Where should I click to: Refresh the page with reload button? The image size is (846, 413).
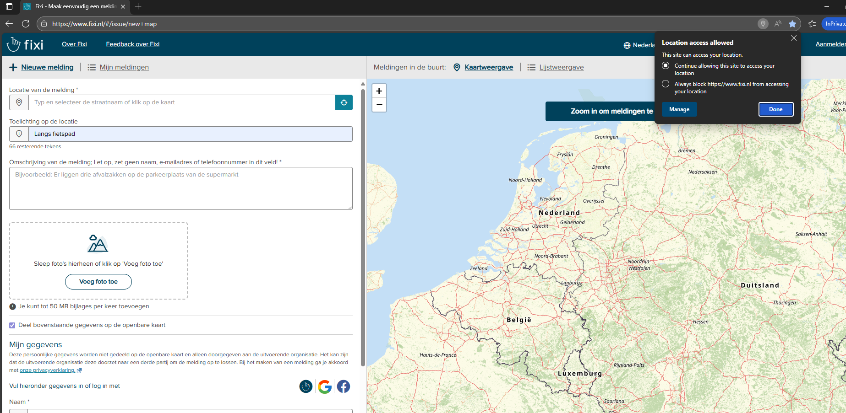click(x=26, y=24)
